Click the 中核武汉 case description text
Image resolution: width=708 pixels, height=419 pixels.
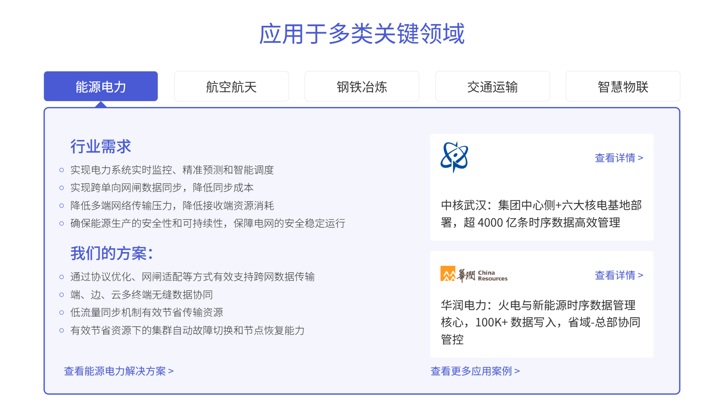(541, 214)
